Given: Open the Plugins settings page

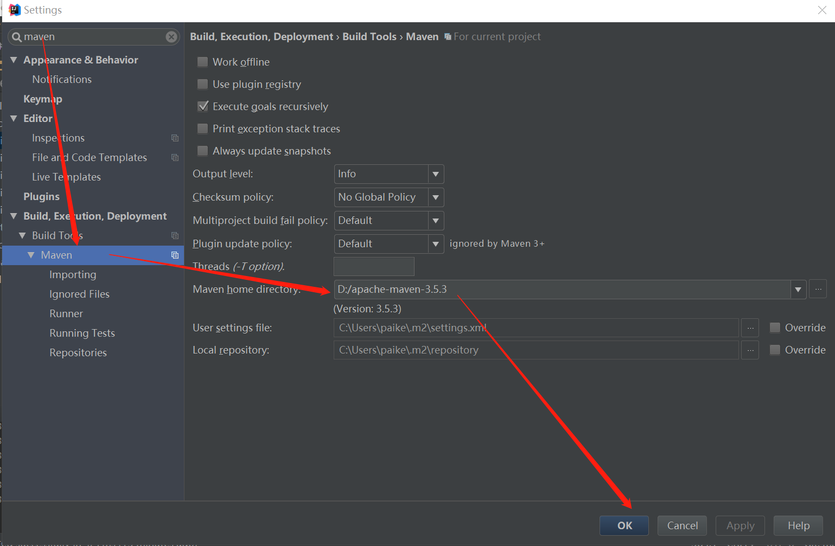Looking at the screenshot, I should (x=41, y=196).
